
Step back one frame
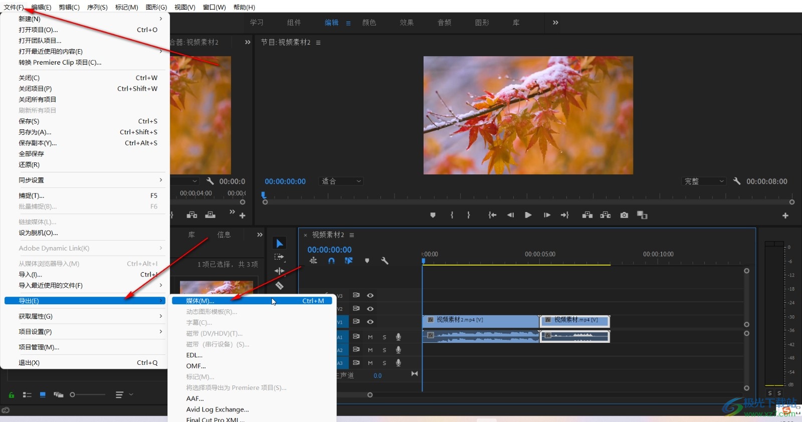(x=510, y=215)
